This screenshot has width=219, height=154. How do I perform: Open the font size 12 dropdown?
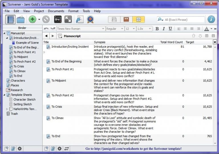point(130,29)
